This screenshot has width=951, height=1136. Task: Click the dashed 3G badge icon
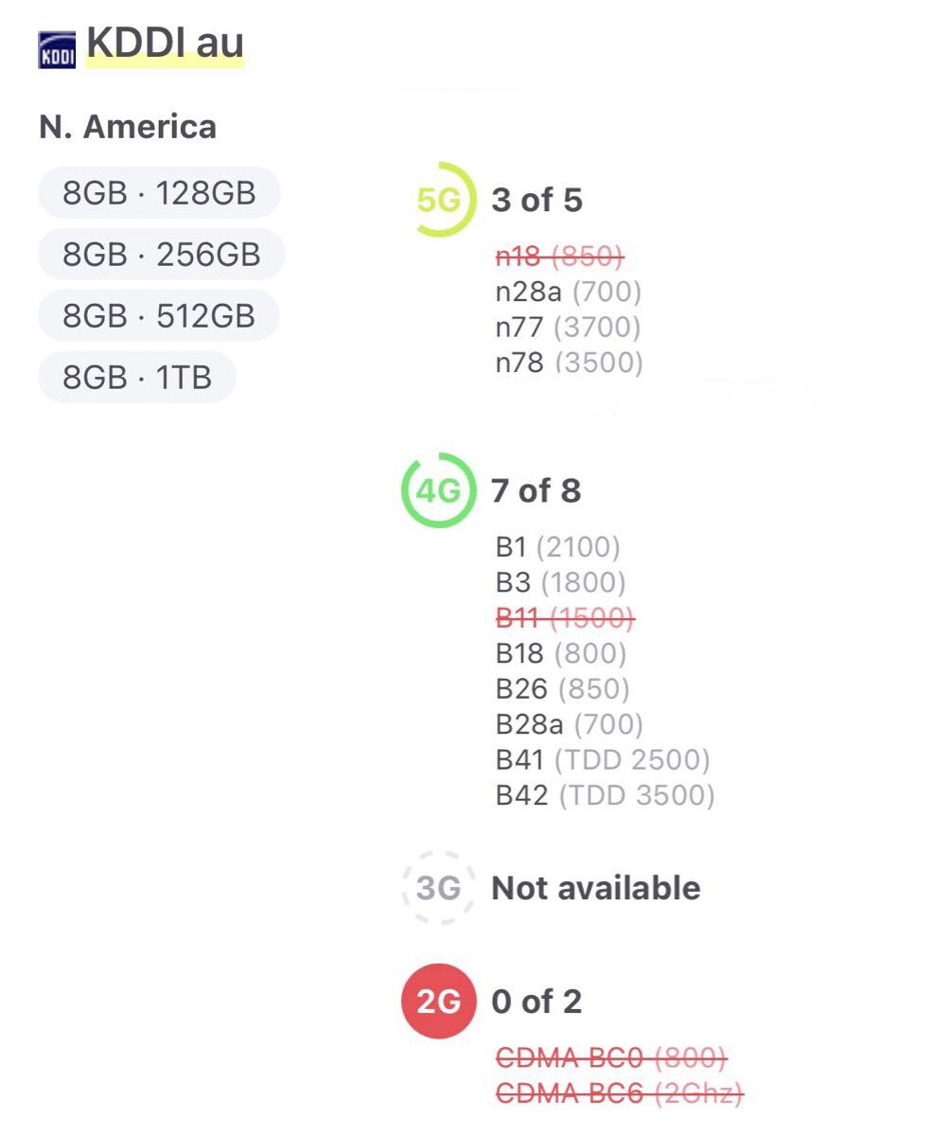[439, 888]
